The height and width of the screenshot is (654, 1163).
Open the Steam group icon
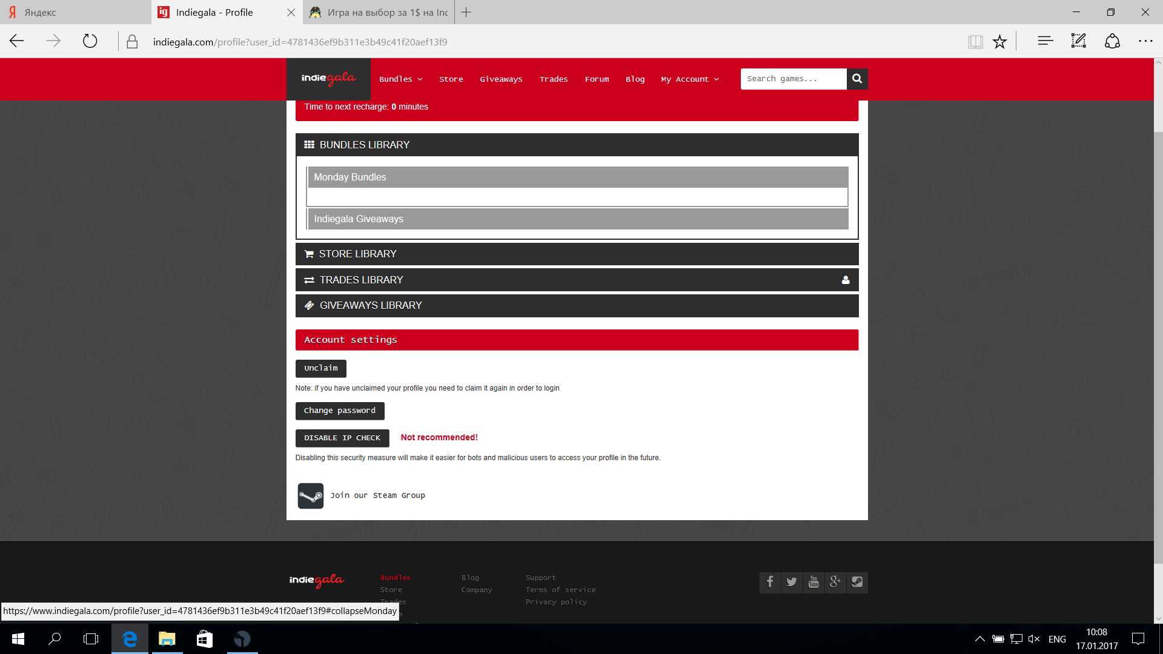(x=311, y=496)
